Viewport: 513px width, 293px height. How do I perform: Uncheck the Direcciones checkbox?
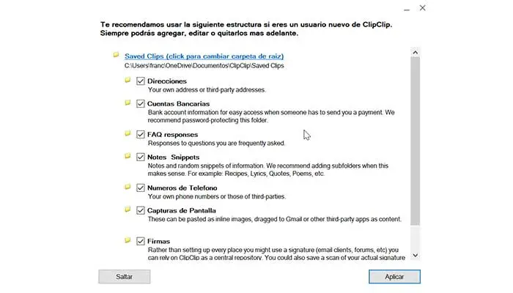coord(141,81)
